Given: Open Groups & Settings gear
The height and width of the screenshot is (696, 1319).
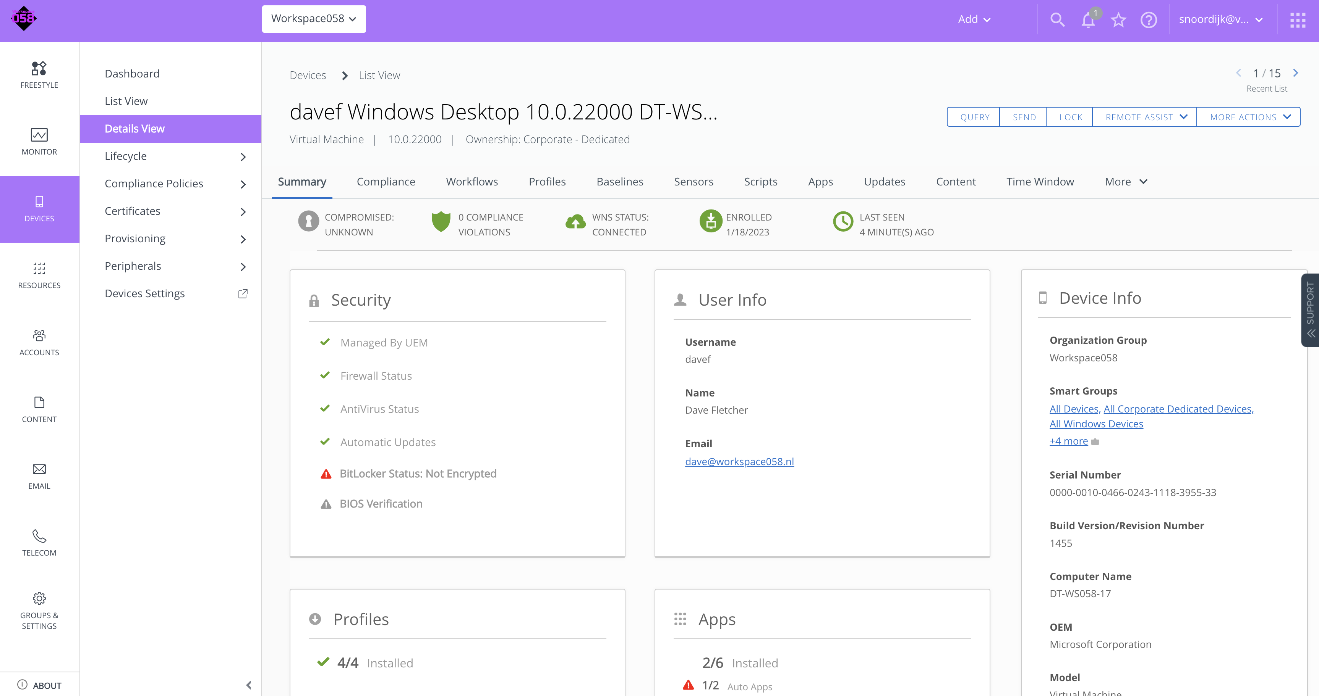Looking at the screenshot, I should click(39, 598).
